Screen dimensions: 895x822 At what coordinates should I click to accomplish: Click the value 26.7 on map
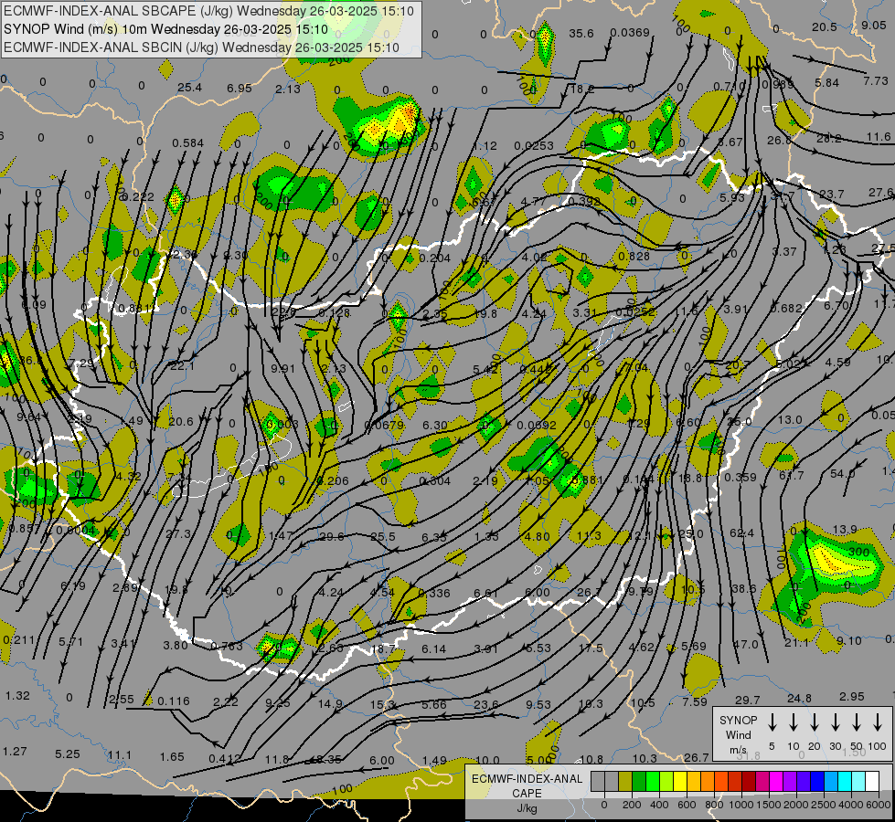click(697, 757)
